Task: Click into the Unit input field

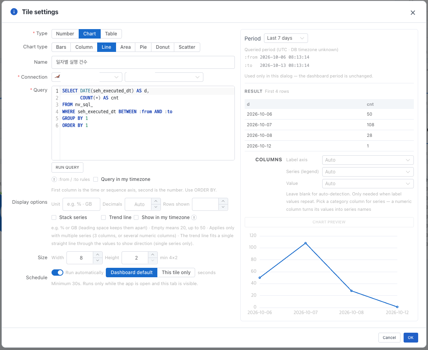Action: [x=81, y=204]
